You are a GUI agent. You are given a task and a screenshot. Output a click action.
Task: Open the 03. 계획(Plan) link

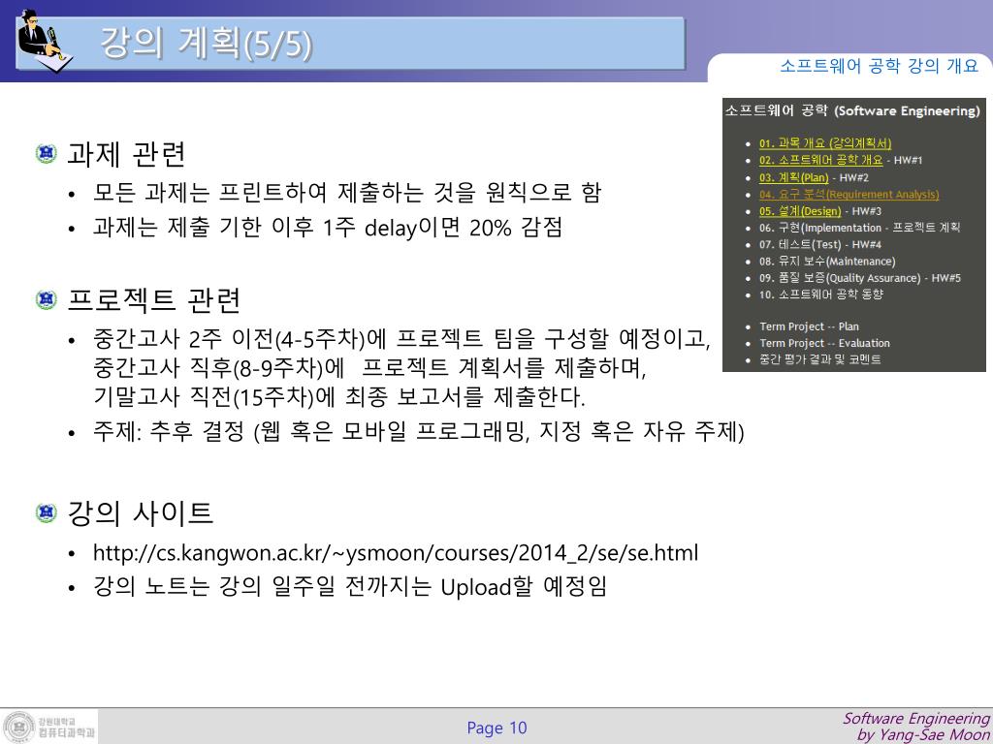point(793,177)
